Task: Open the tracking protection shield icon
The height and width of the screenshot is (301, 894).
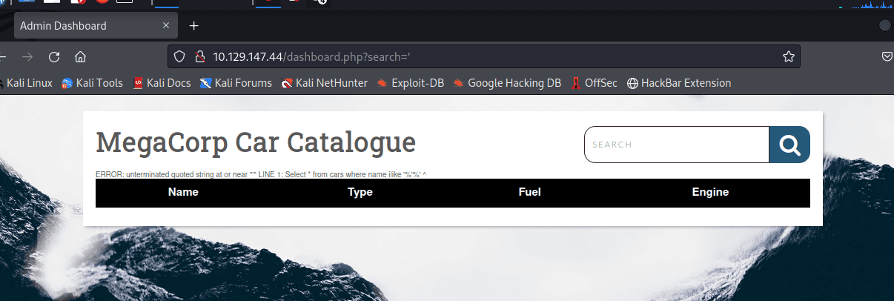Action: (179, 57)
